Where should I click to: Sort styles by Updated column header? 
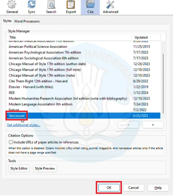(141, 37)
